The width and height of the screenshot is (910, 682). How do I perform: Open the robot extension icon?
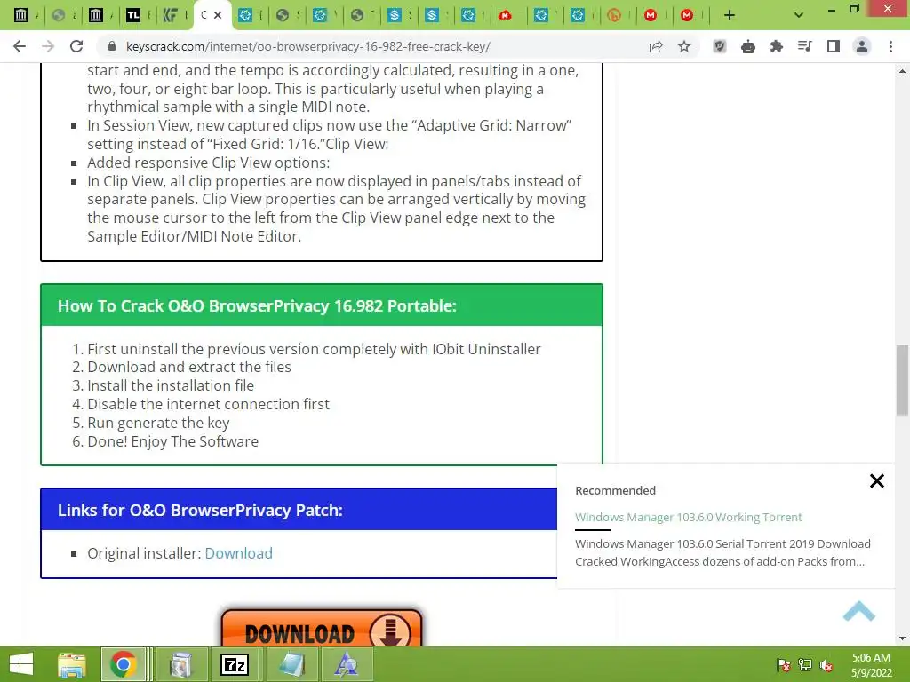click(x=748, y=46)
